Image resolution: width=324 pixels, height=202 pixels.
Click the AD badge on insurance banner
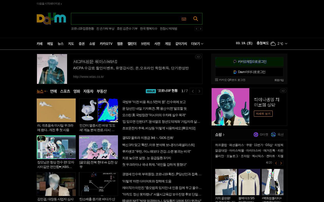coord(283,91)
